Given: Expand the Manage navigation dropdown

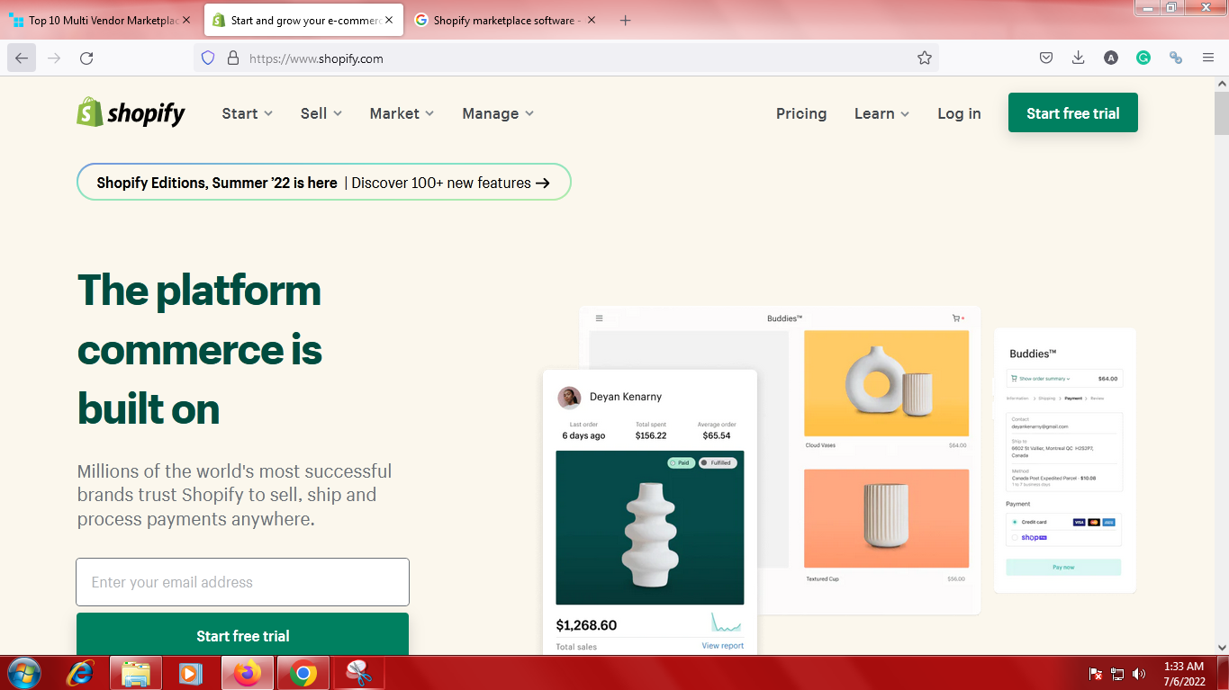Looking at the screenshot, I should (498, 113).
